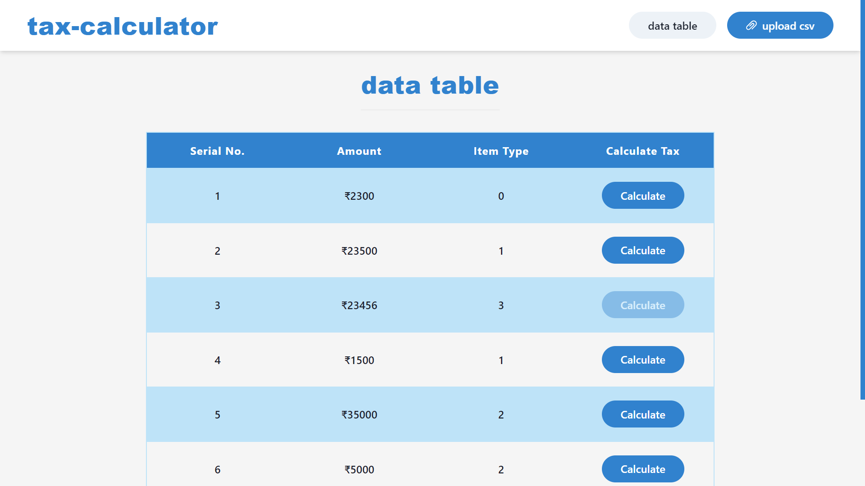Click the ₹2300 amount cell
Image resolution: width=865 pixels, height=486 pixels.
pyautogui.click(x=359, y=196)
